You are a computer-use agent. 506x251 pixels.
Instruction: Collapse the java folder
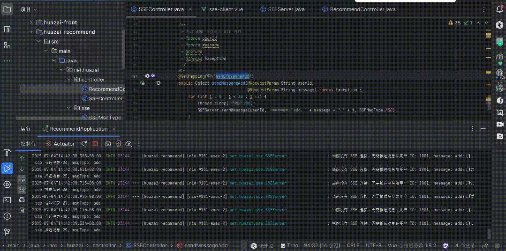tap(53, 60)
